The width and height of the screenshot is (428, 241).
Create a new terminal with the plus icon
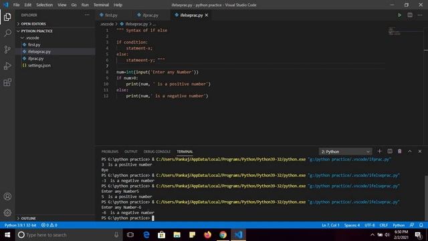(379, 151)
